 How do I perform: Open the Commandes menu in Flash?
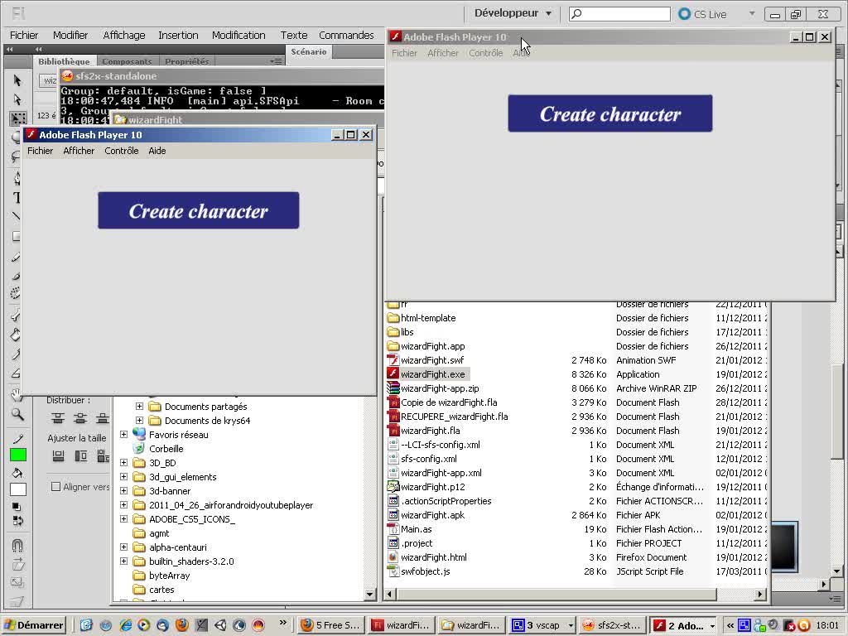click(346, 35)
